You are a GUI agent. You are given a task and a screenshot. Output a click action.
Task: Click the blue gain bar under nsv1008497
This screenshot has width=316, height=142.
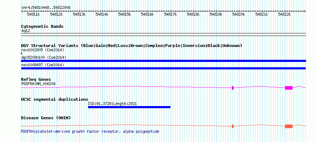point(163,68)
